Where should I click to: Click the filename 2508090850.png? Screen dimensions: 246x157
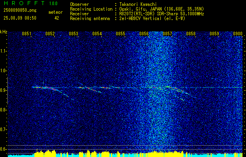20,11
